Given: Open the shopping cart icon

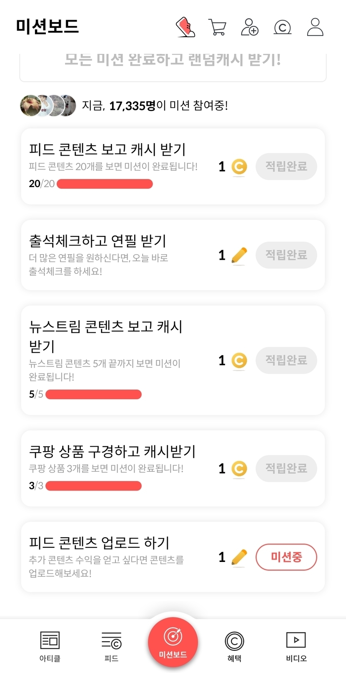Looking at the screenshot, I should [217, 28].
